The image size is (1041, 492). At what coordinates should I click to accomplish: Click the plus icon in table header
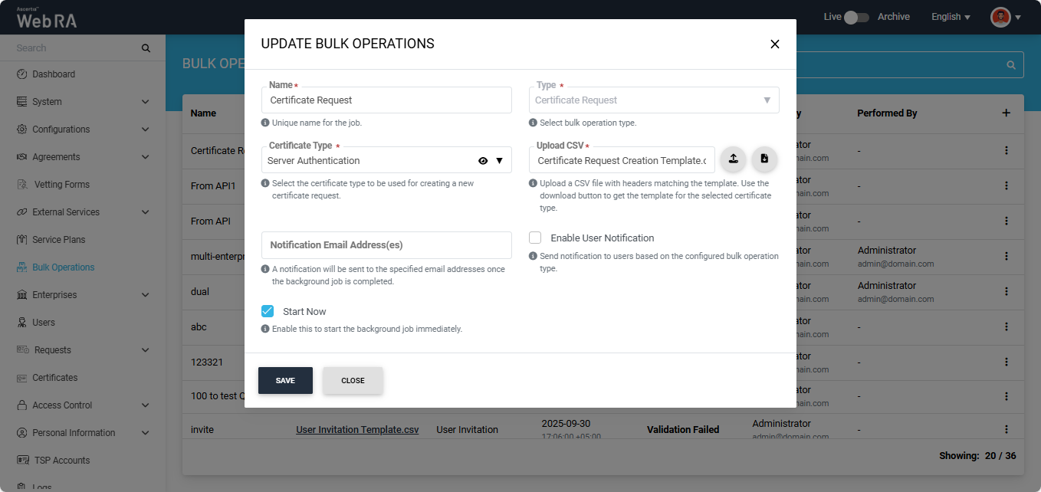pyautogui.click(x=1007, y=113)
